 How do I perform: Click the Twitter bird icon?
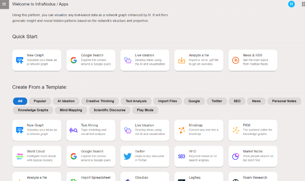(x=127, y=156)
